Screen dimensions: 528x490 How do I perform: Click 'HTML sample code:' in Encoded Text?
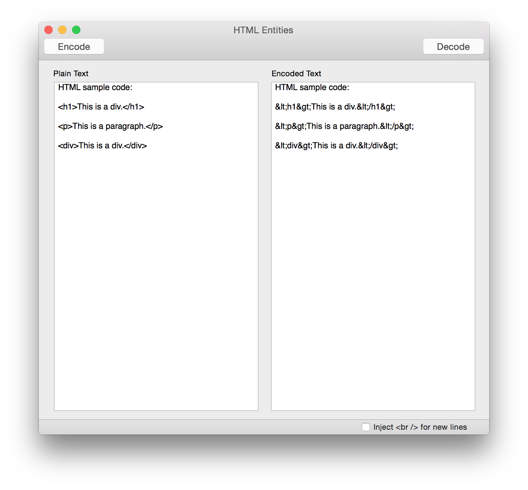312,87
